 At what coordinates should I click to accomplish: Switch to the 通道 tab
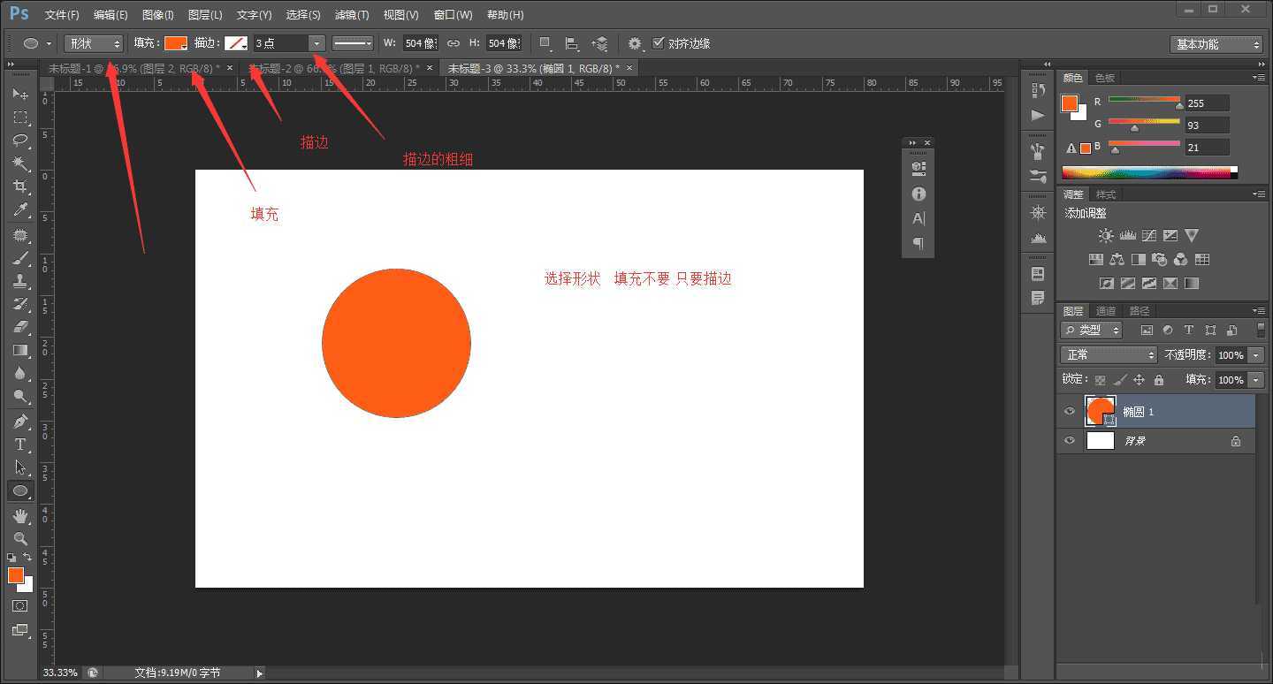(x=1105, y=310)
